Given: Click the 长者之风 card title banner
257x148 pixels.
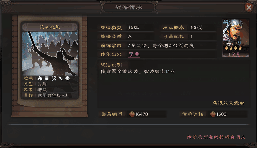Looking at the screenshot, I should tap(50, 27).
